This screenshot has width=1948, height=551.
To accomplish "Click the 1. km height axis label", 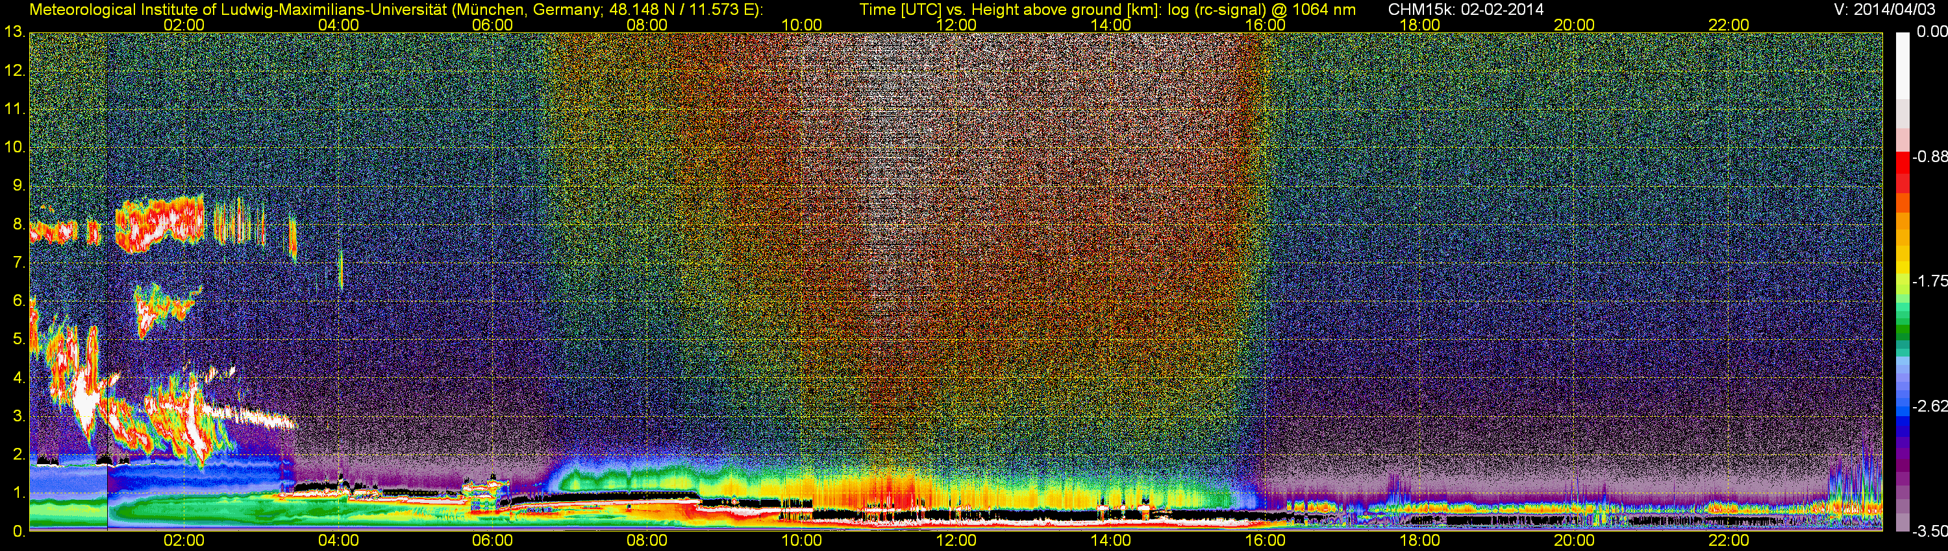I will pyautogui.click(x=19, y=493).
